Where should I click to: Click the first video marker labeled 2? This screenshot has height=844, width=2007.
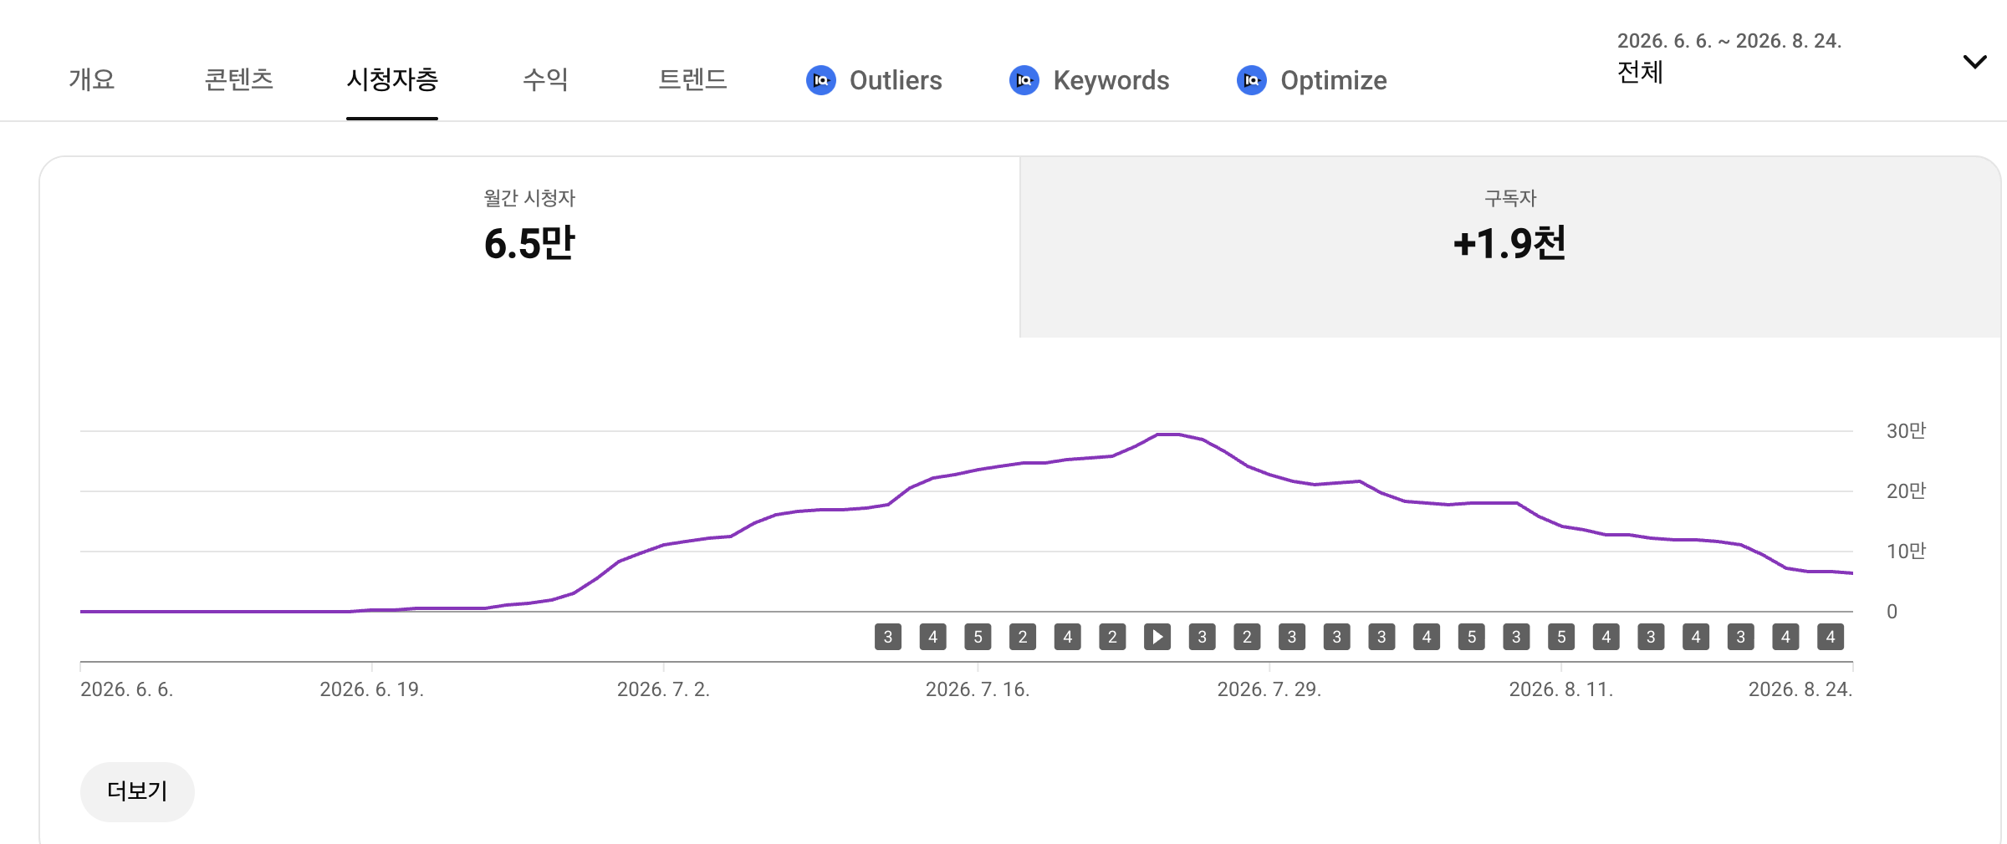[1023, 637]
